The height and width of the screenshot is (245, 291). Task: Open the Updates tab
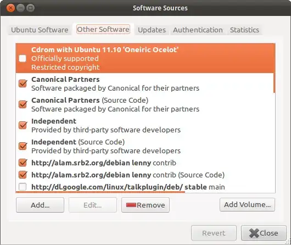(x=152, y=30)
